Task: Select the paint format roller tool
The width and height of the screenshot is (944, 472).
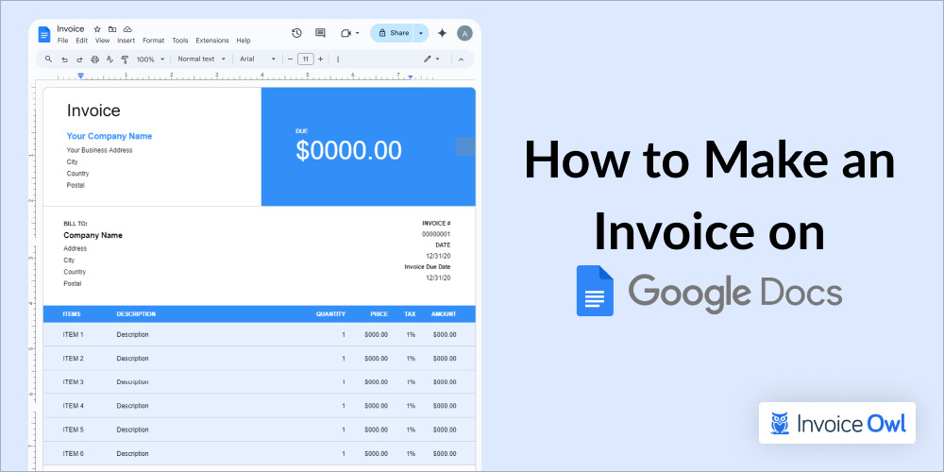Action: (125, 59)
